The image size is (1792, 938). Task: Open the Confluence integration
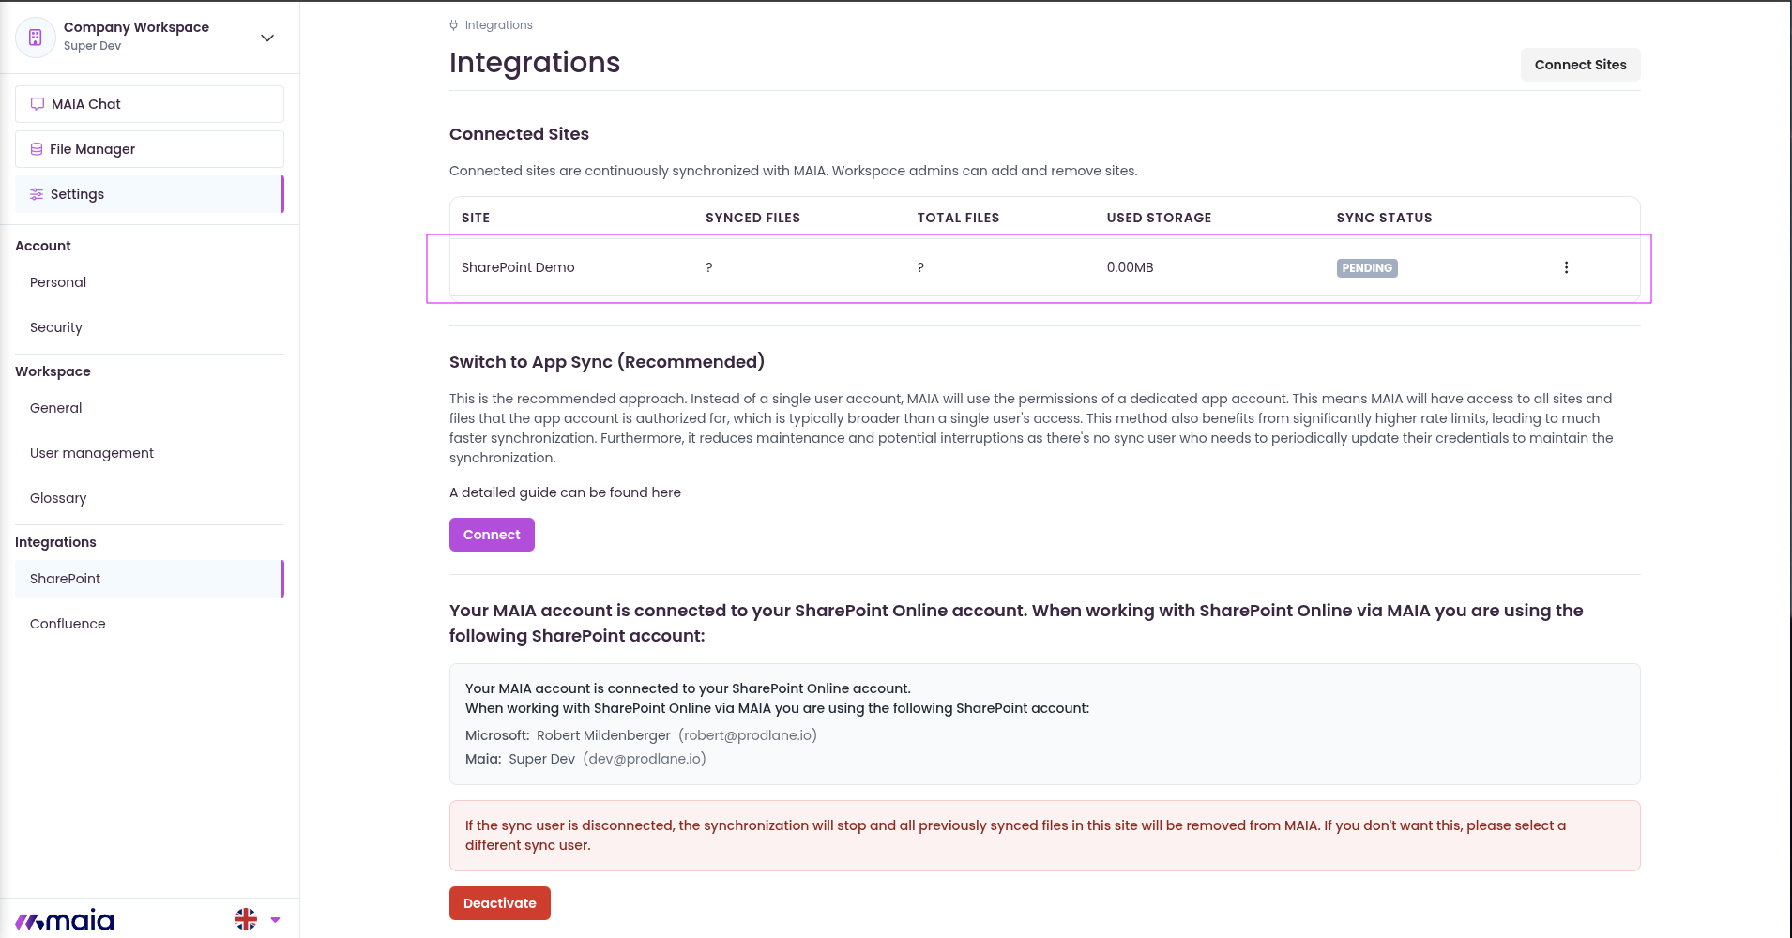[68, 624]
